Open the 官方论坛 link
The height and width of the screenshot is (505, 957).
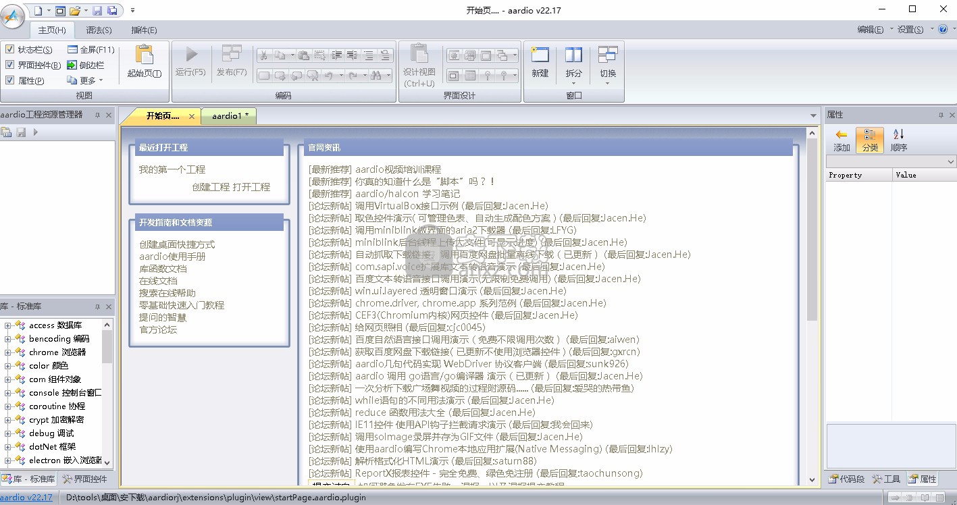pos(158,329)
